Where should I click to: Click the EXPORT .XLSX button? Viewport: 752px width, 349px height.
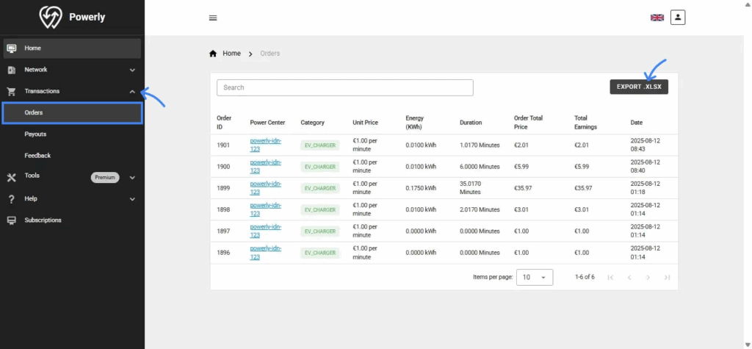point(639,87)
